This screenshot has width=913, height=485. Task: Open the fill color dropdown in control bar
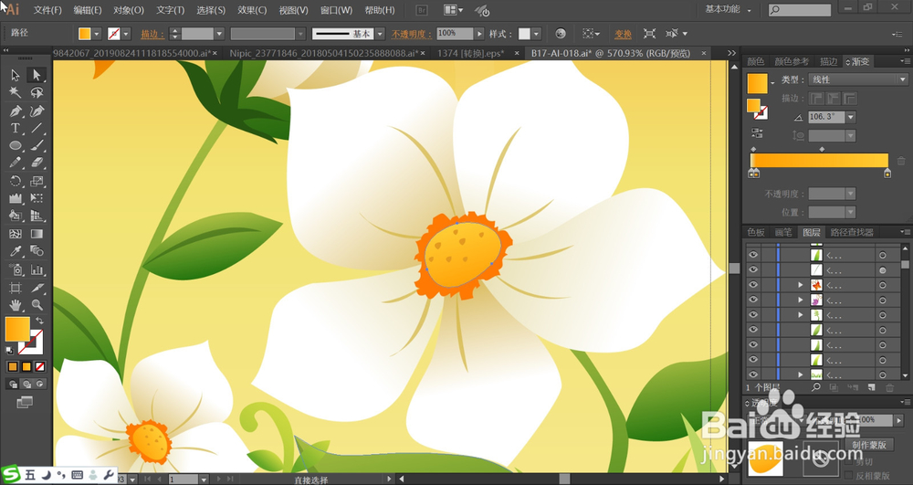(x=97, y=34)
